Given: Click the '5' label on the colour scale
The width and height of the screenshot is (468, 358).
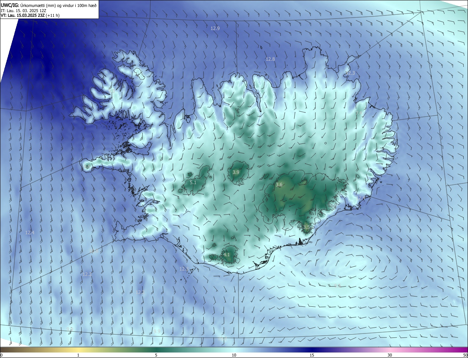Looking at the screenshot, I should pyautogui.click(x=156, y=355).
